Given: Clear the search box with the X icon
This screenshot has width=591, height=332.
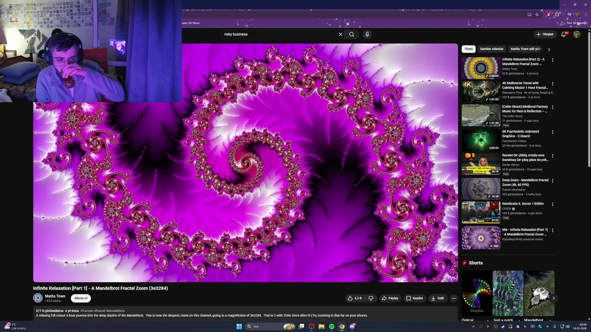Looking at the screenshot, I should pos(341,34).
